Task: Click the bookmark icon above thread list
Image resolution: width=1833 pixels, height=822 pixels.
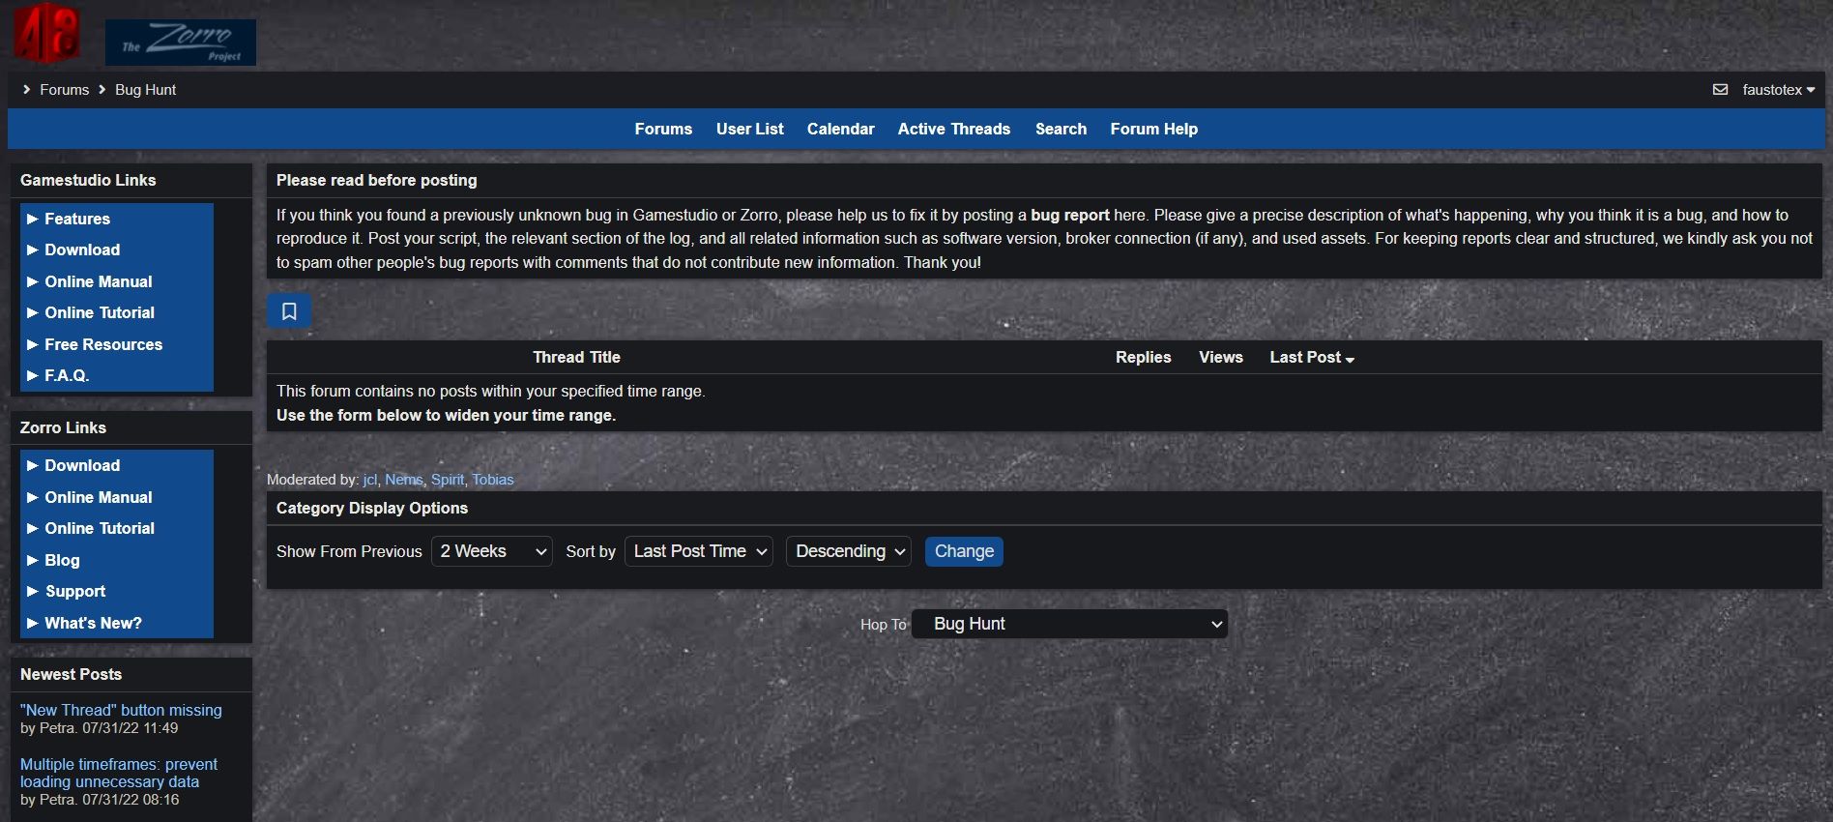Action: [289, 311]
